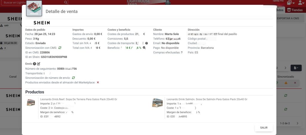
Task: Open the windows dropdown icon in top bar
Action: tap(291, 2)
